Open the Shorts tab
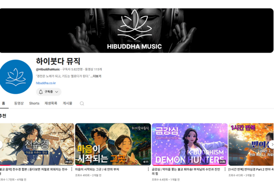The width and height of the screenshot is (274, 183). click(x=34, y=103)
